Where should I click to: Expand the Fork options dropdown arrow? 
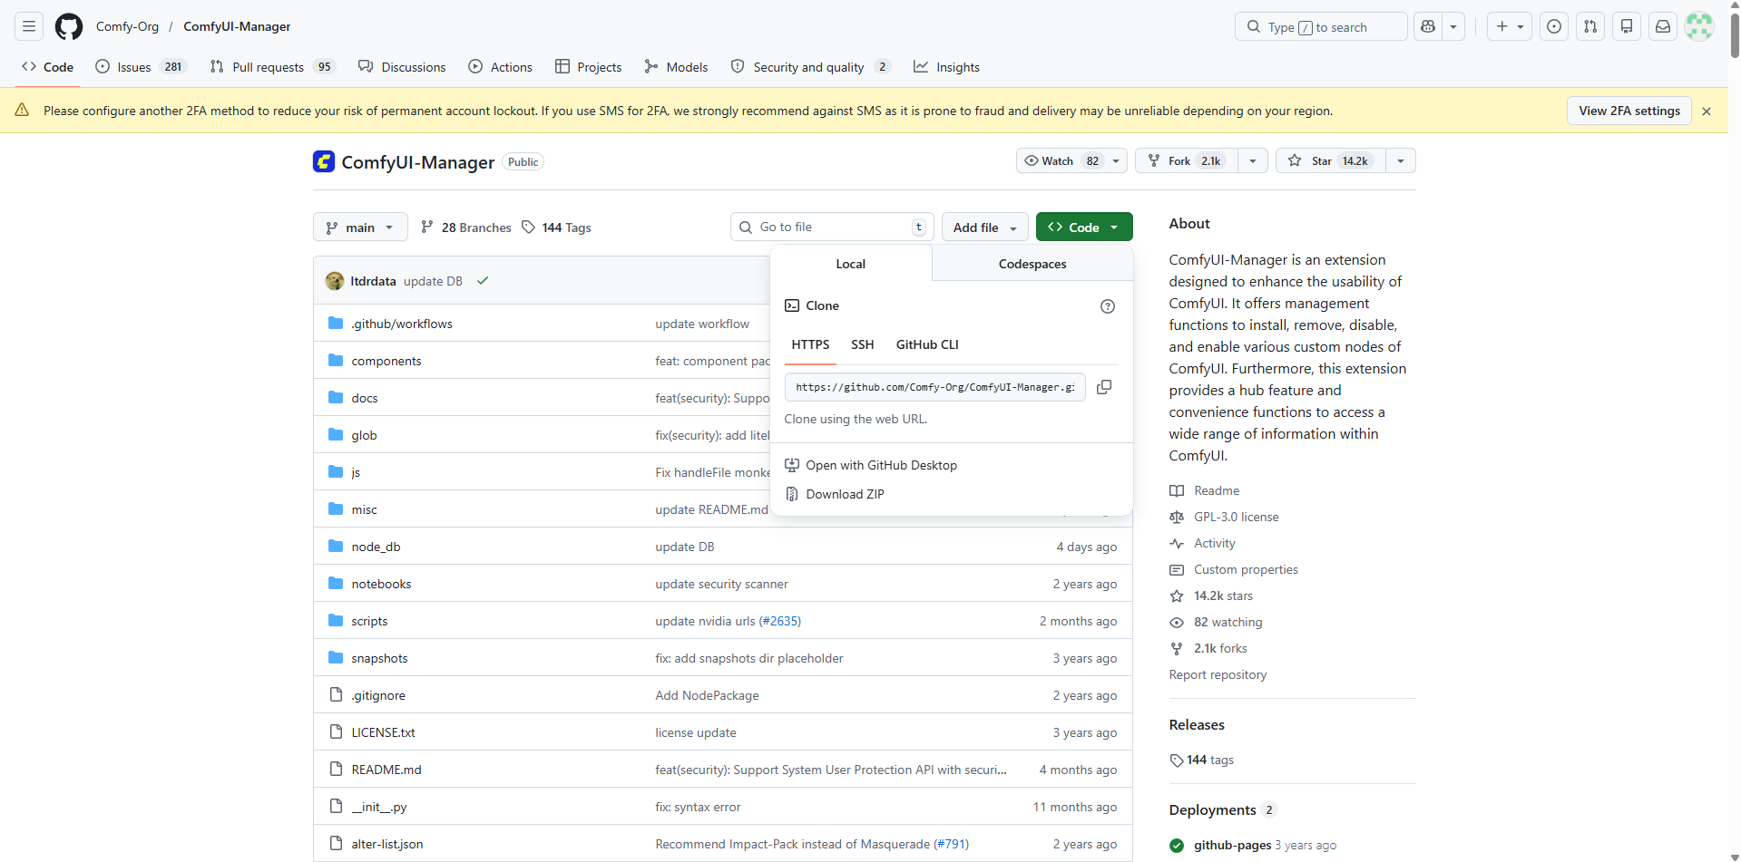point(1253,160)
